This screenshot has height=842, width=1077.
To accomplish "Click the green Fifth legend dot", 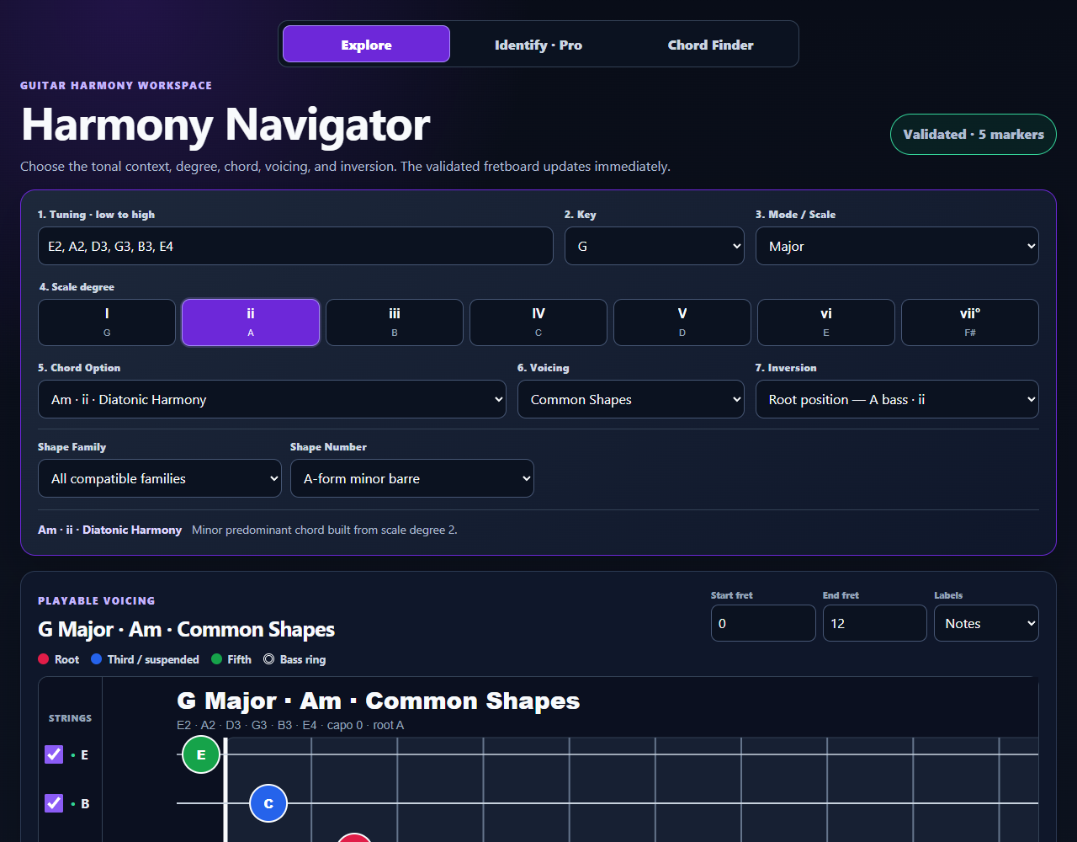I will 216,659.
